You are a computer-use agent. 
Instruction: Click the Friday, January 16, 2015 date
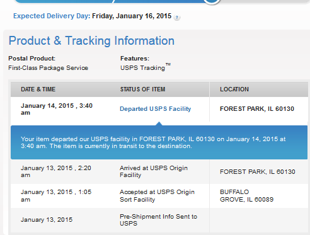132,16
